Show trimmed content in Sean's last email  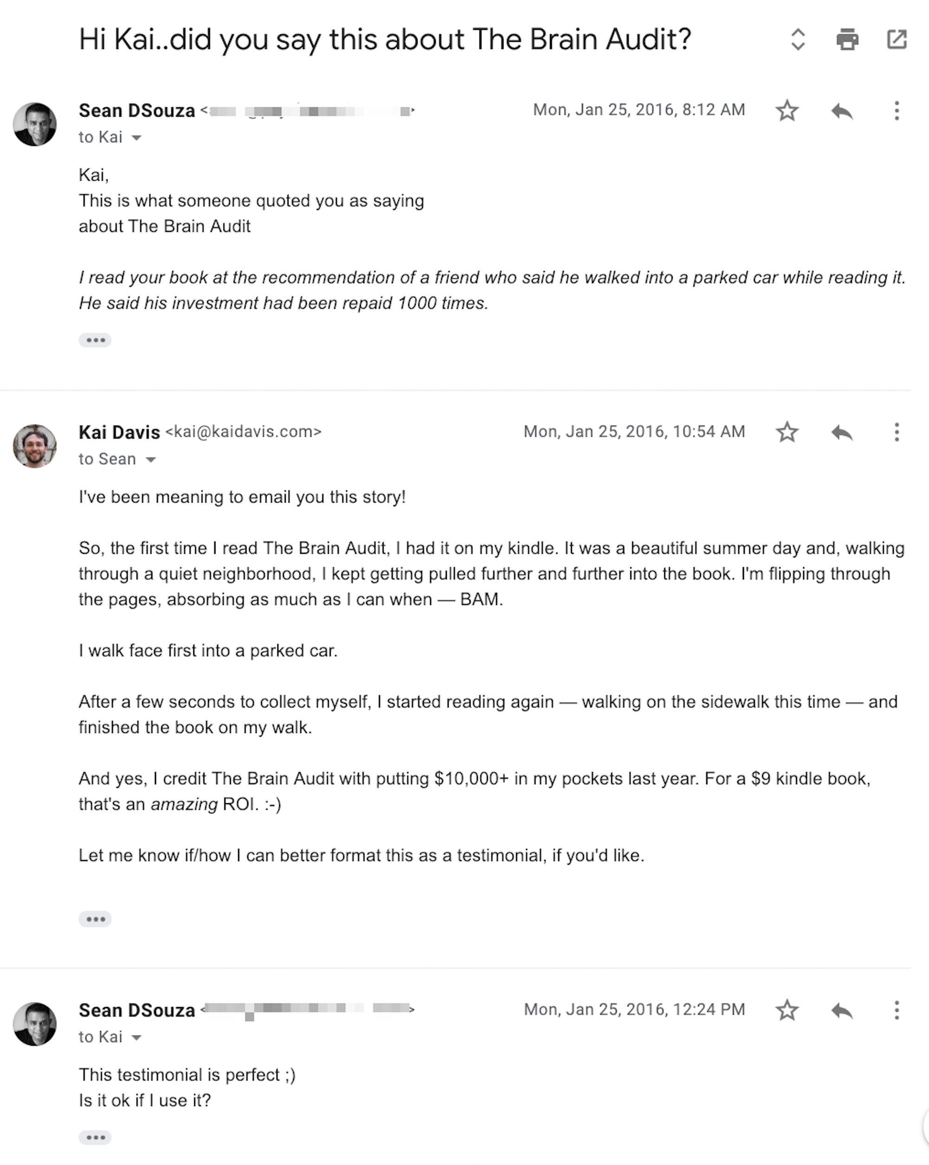[x=95, y=1138]
